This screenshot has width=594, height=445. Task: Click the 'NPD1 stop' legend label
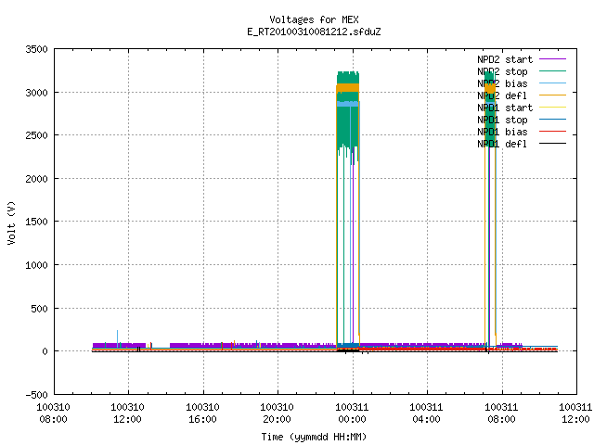(x=502, y=120)
